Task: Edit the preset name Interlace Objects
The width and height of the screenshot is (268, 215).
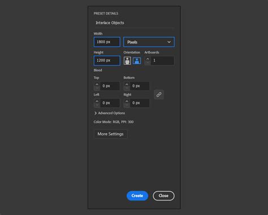Action: (x=134, y=23)
